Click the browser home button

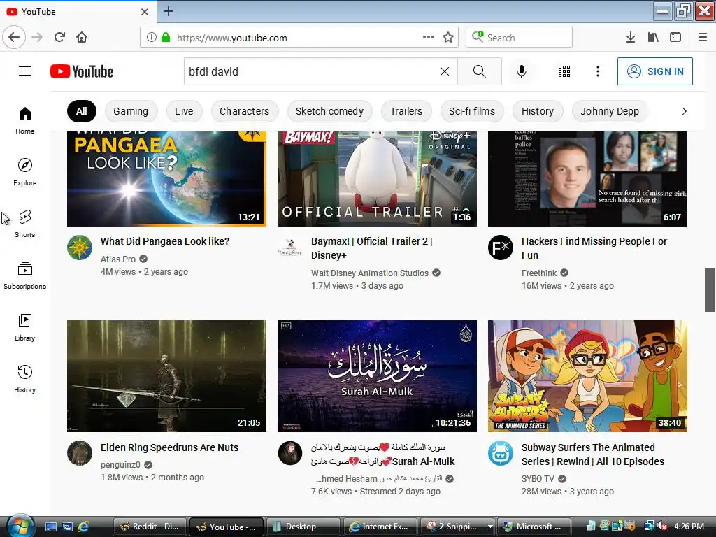[82, 37]
